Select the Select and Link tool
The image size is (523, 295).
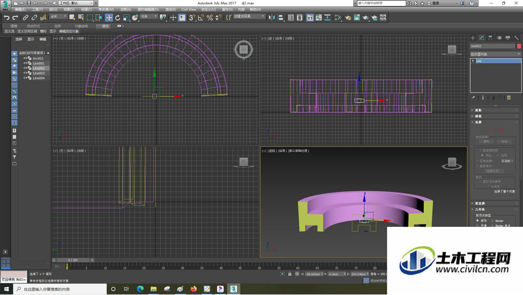[x=26, y=18]
